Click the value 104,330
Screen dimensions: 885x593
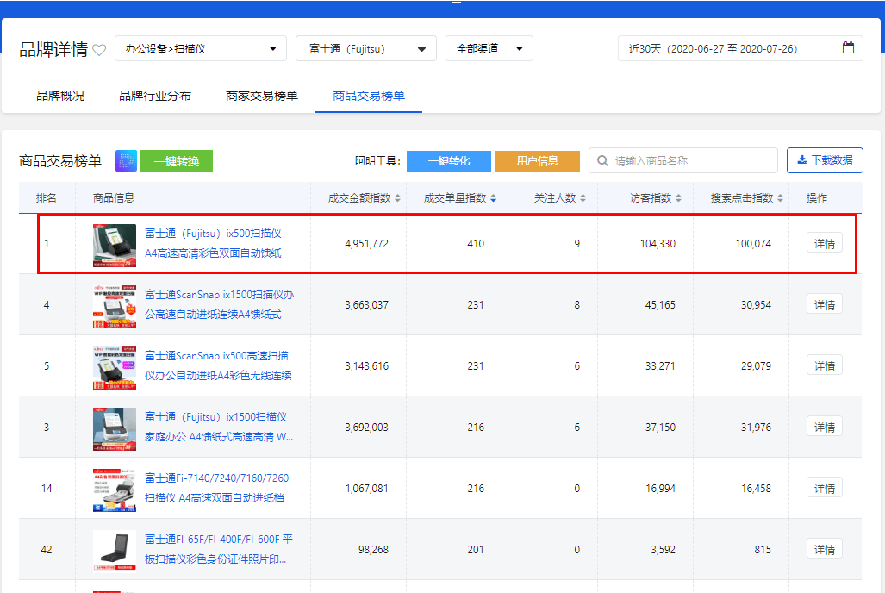[x=658, y=244]
